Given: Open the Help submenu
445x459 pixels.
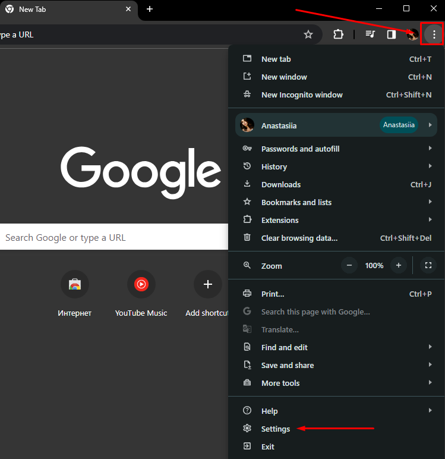Looking at the screenshot, I should pyautogui.click(x=336, y=411).
